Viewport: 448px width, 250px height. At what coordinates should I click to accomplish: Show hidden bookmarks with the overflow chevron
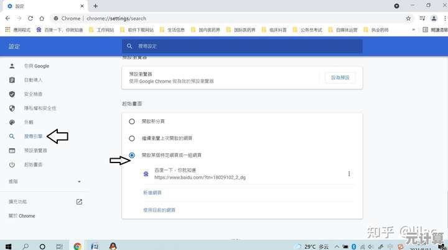tap(413, 30)
